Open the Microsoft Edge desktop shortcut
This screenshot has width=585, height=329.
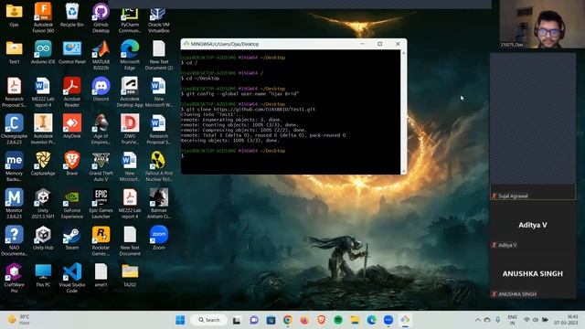click(130, 55)
